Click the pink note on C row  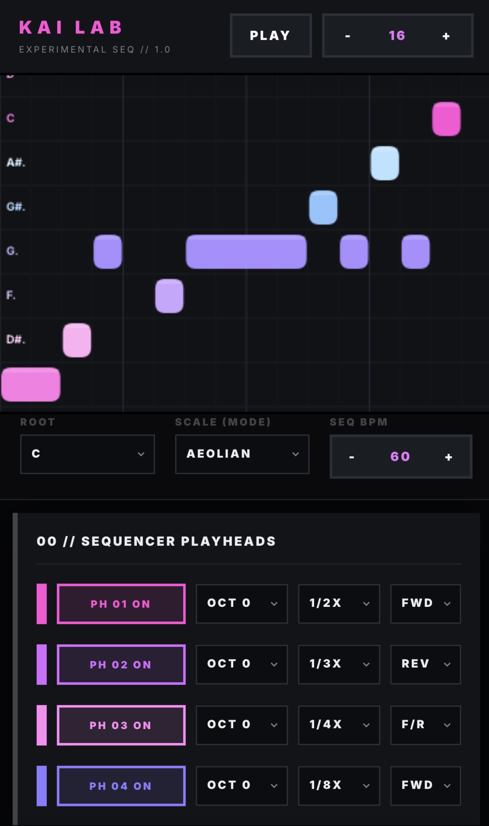click(446, 119)
